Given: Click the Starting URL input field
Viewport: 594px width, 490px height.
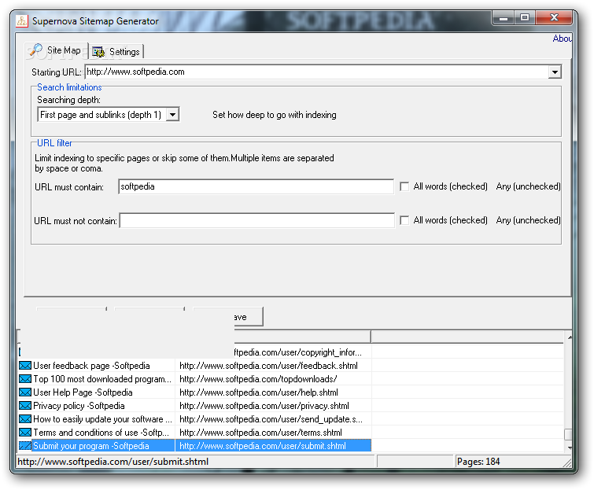Looking at the screenshot, I should click(x=317, y=72).
